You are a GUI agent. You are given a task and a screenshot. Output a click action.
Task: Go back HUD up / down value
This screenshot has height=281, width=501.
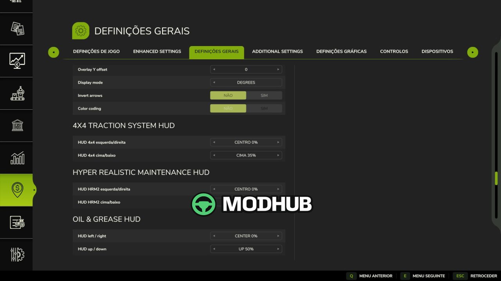point(214,249)
